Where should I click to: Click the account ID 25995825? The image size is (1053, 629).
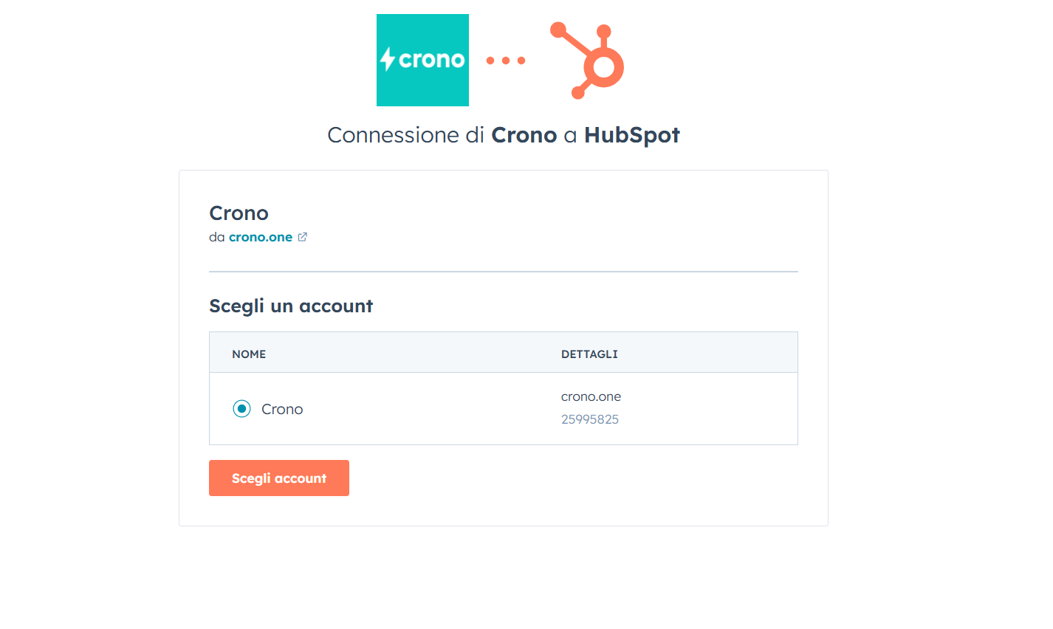pyautogui.click(x=589, y=419)
